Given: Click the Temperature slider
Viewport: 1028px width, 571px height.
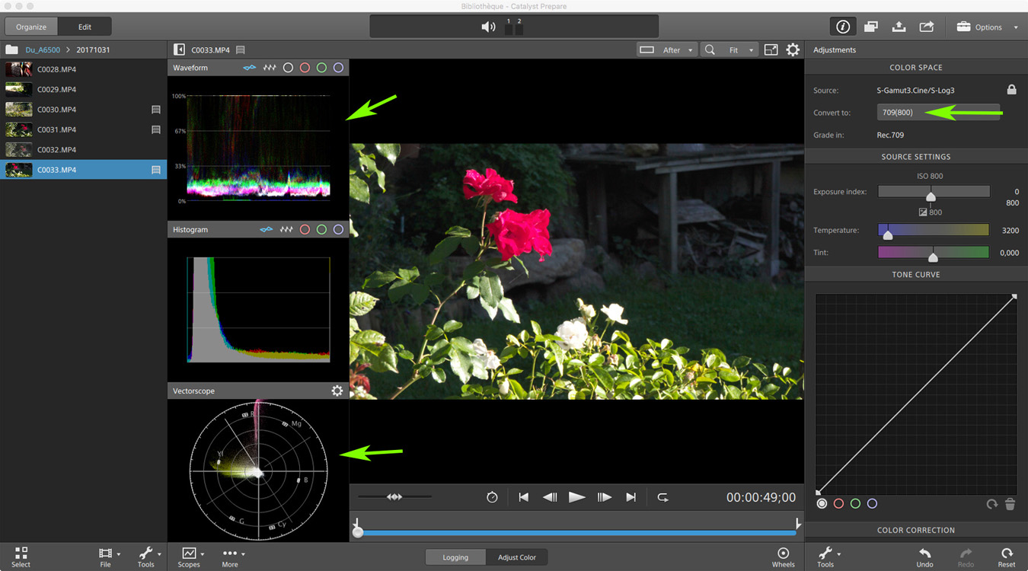Looking at the screenshot, I should pos(933,230).
